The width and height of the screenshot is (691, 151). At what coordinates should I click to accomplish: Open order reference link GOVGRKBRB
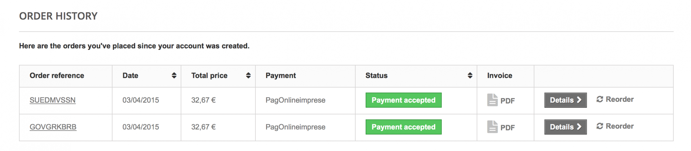[53, 127]
